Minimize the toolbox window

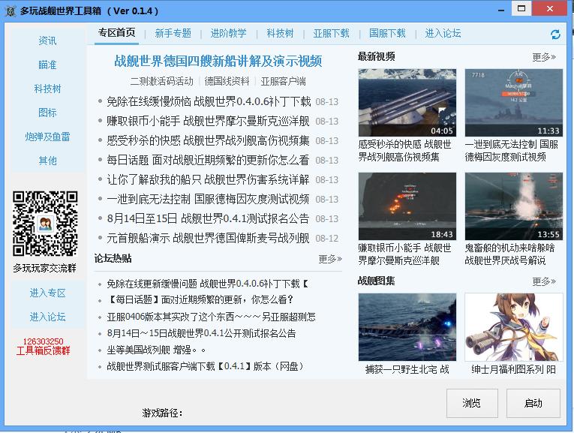coord(501,9)
